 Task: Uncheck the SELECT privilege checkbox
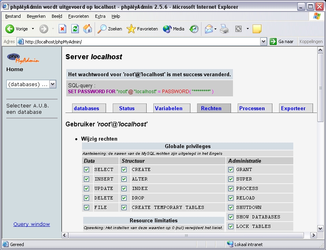point(86,169)
